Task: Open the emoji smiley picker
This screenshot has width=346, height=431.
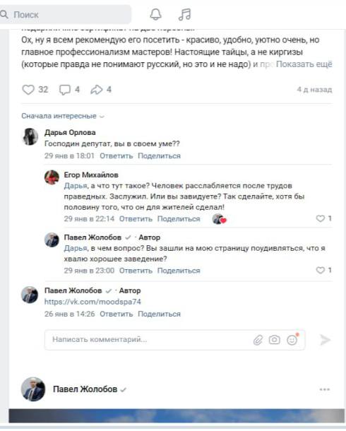Action: 292,340
